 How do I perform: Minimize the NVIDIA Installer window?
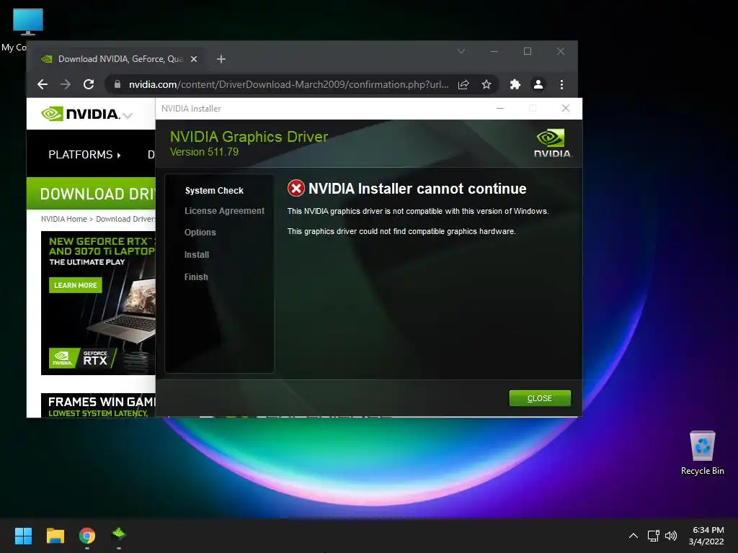click(500, 109)
